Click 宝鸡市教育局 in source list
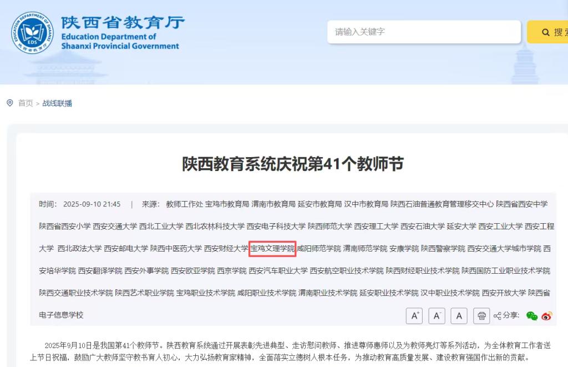This screenshot has height=367, width=568. pos(227,204)
